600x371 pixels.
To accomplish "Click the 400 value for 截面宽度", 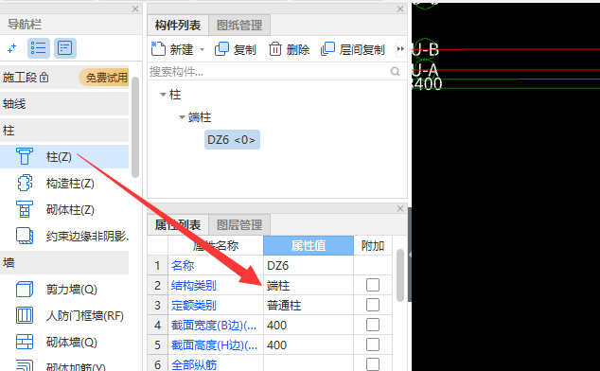I will (x=309, y=325).
